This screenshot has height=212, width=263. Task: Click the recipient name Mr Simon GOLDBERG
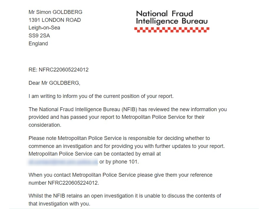tap(55, 12)
